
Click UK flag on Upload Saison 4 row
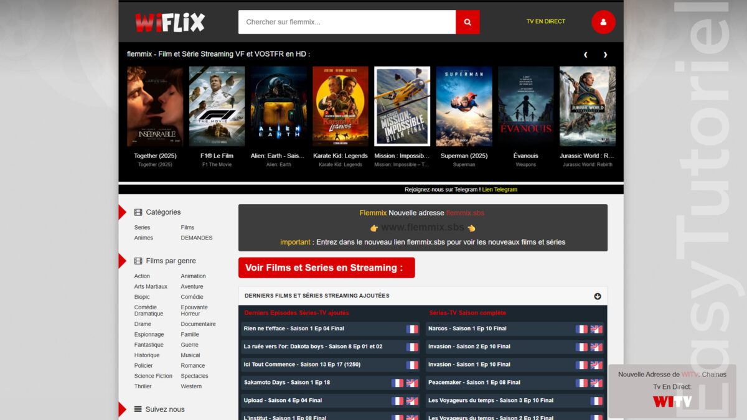412,401
